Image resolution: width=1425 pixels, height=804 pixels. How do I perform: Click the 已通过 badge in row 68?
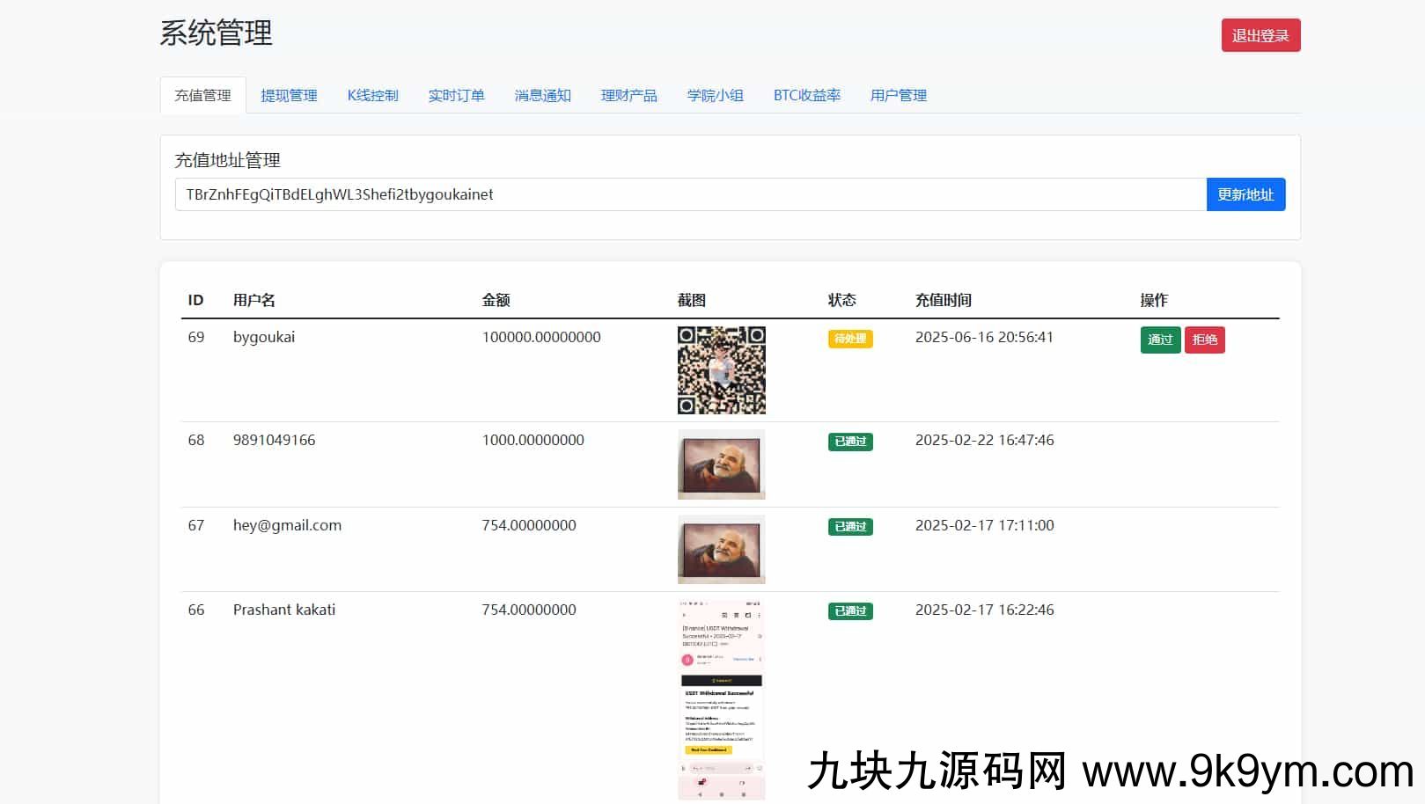click(x=849, y=442)
